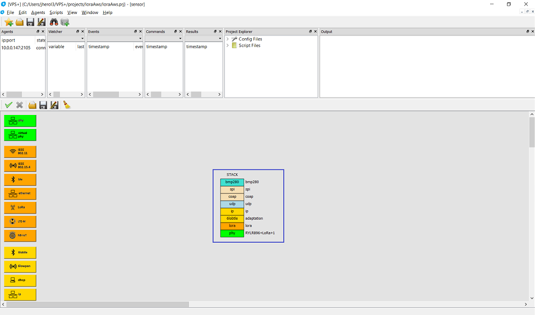
Task: Click the broom clear icon
Action: (67, 105)
